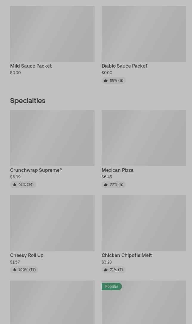Image resolution: width=192 pixels, height=324 pixels.
Task: Click thumbs-up icon under Mexican Pizza
Action: pyautogui.click(x=106, y=185)
